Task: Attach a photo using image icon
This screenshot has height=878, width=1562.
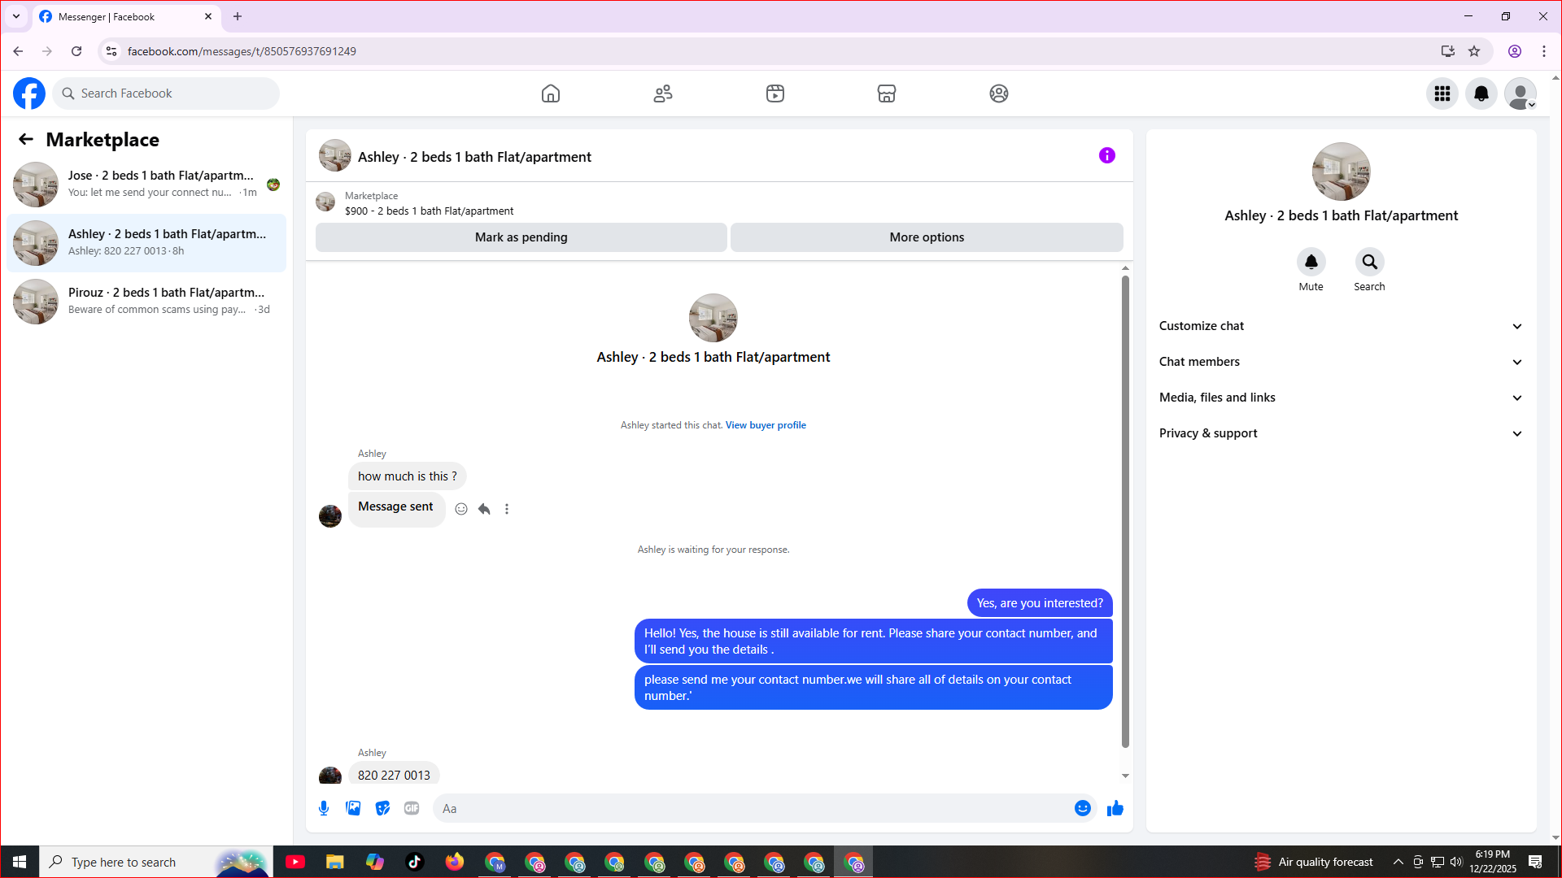Action: click(x=353, y=808)
